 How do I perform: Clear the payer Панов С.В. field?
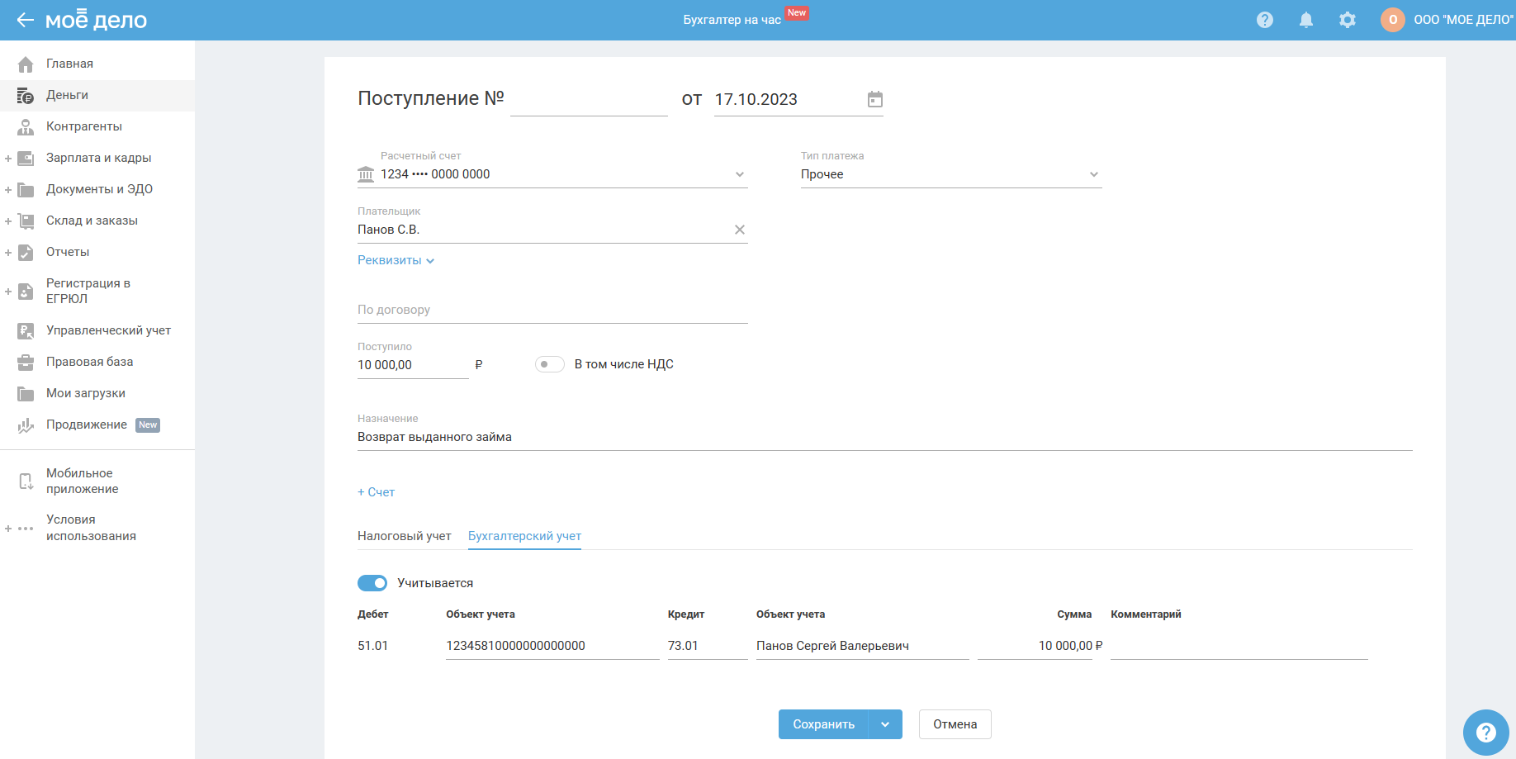tap(739, 230)
